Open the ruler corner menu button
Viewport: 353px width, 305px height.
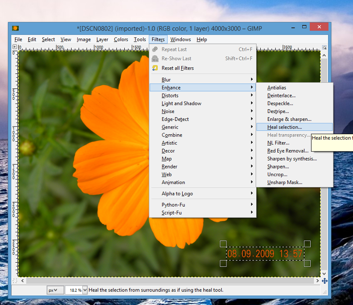coord(15,47)
